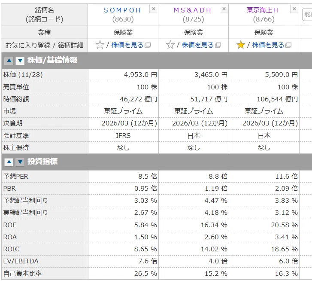Click the EV/EBITDA row label
This screenshot has width=312, height=281.
21,261
